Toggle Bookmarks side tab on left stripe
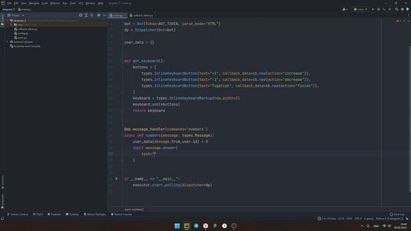 (3, 201)
